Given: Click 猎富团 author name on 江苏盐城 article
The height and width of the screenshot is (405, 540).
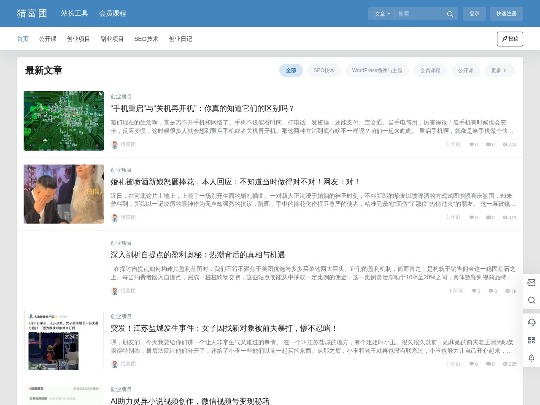Looking at the screenshot, I should click(128, 364).
